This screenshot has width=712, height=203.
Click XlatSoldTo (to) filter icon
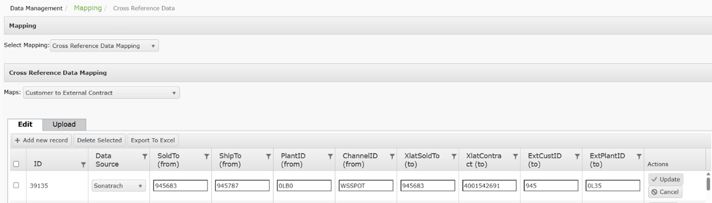(x=454, y=156)
